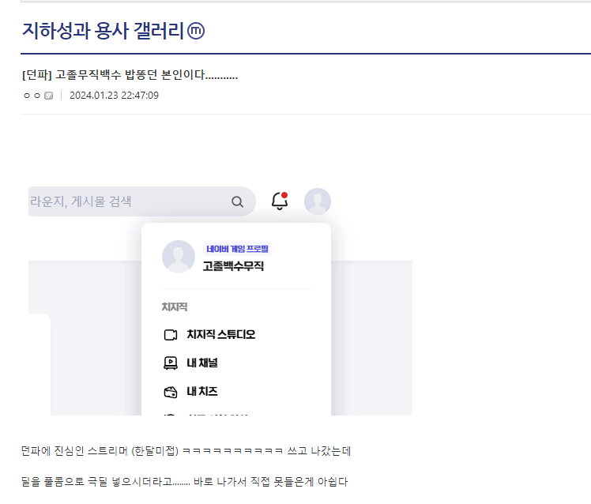Screen dimensions: 591x504
Task: Select the text line 던파에 진심인 스트리머
Action: coord(186,451)
